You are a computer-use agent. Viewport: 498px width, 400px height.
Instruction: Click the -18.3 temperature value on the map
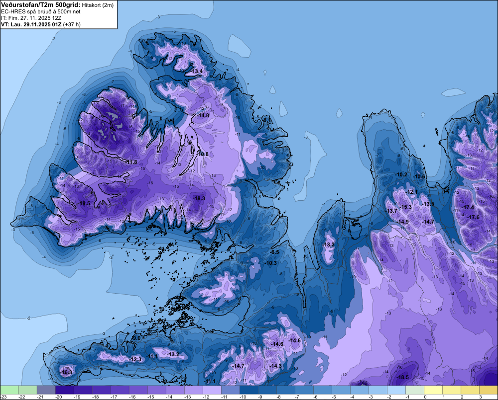pyautogui.click(x=199, y=198)
